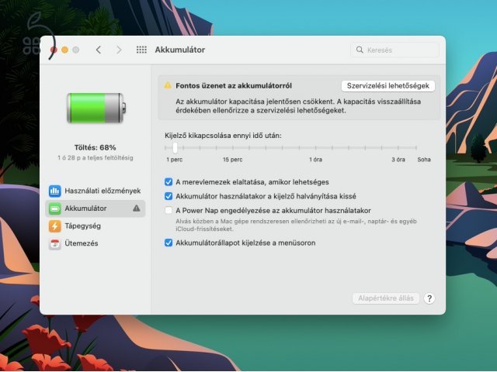
Task: Click the Töltés: 68% text
Action: 95,148
